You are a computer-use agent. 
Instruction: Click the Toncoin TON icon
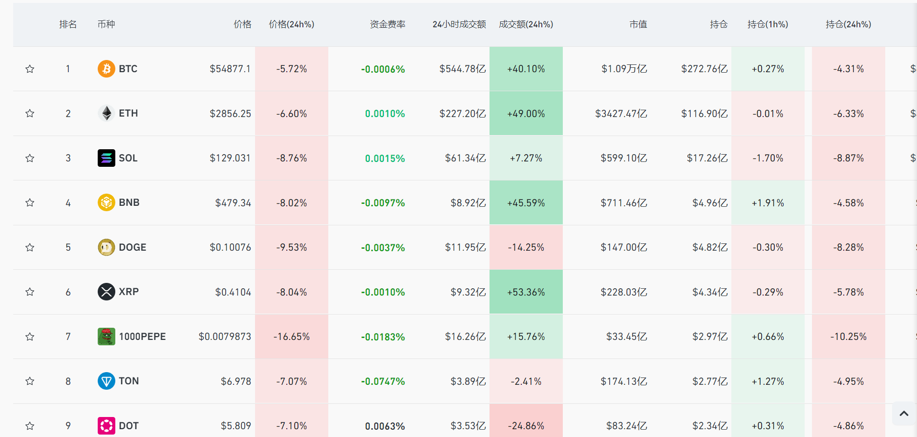[x=106, y=381]
